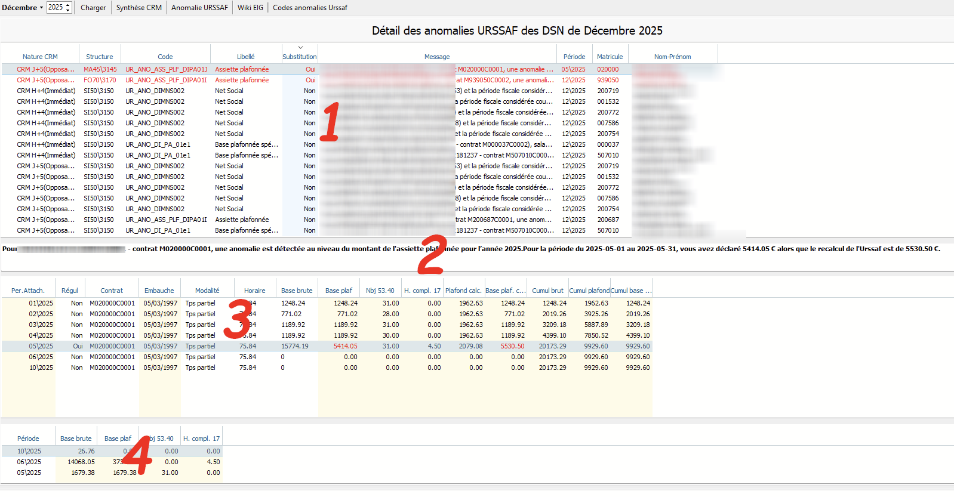The width and height of the screenshot is (954, 497).
Task: Click the sort chevron above Substitution
Action: tap(300, 48)
